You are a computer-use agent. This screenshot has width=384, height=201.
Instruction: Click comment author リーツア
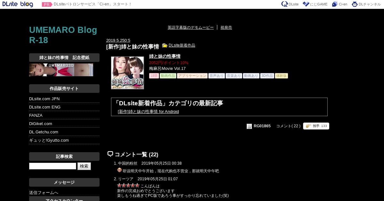click(x=126, y=179)
